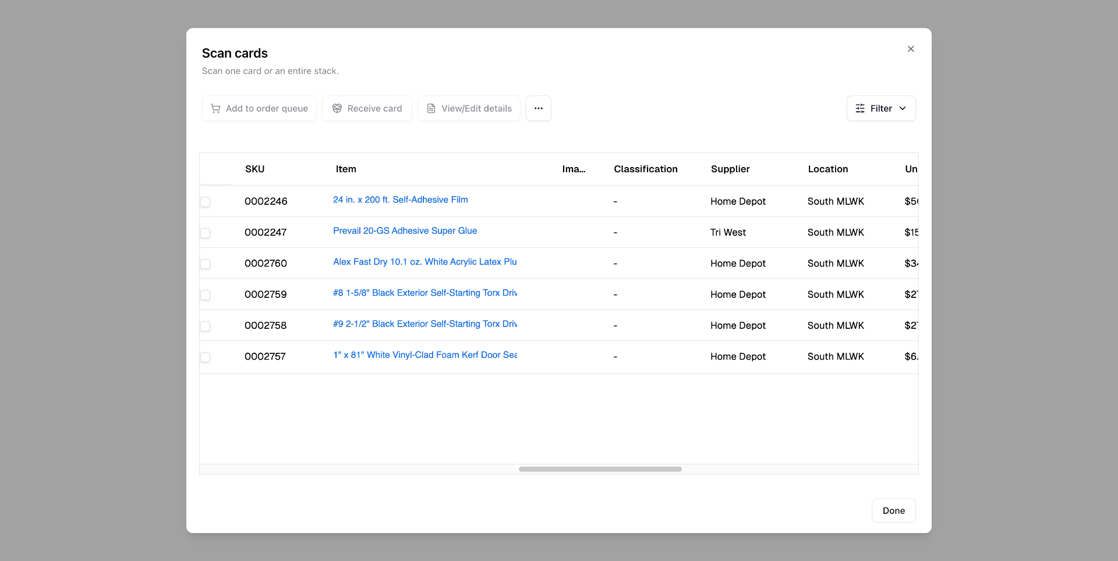This screenshot has width=1118, height=561.
Task: Click Home Depot supplier in row 0002757
Action: [x=738, y=356]
